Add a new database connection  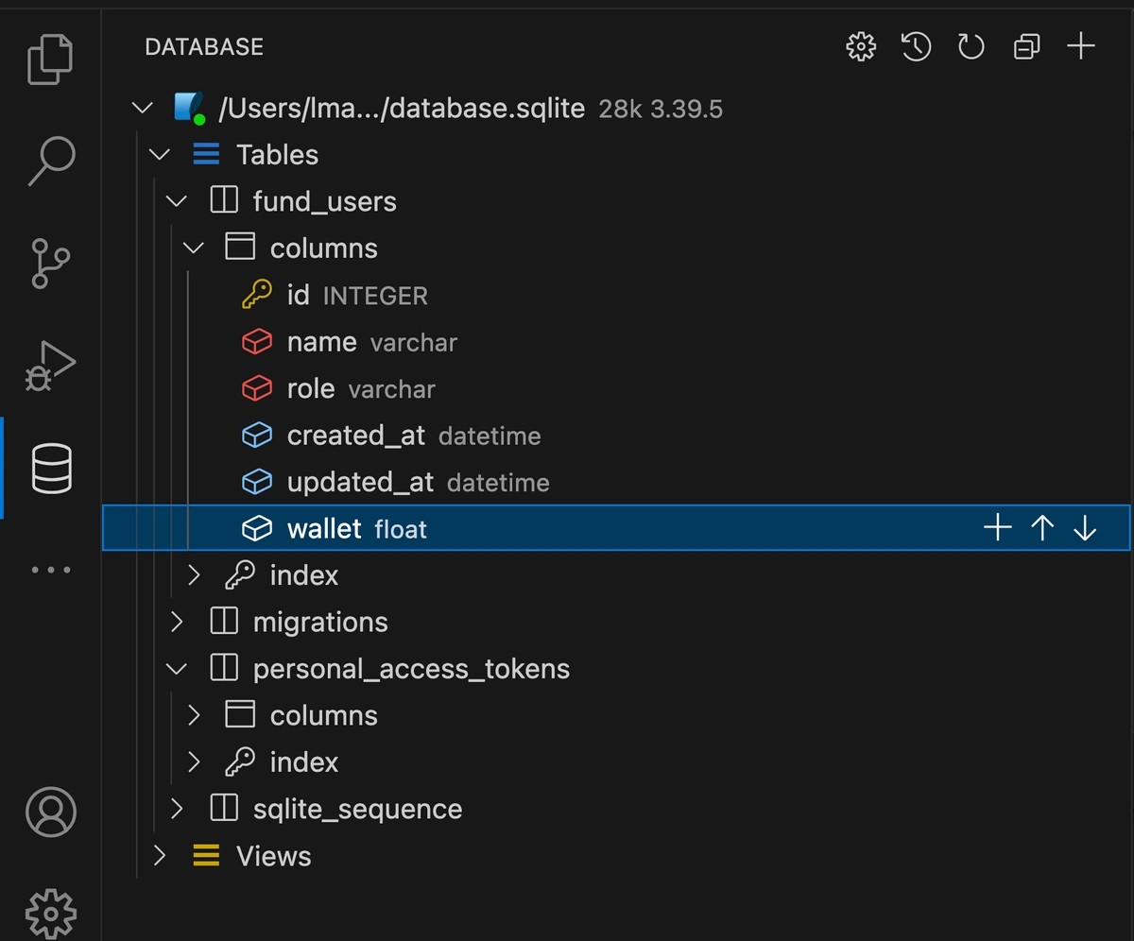(x=1080, y=46)
